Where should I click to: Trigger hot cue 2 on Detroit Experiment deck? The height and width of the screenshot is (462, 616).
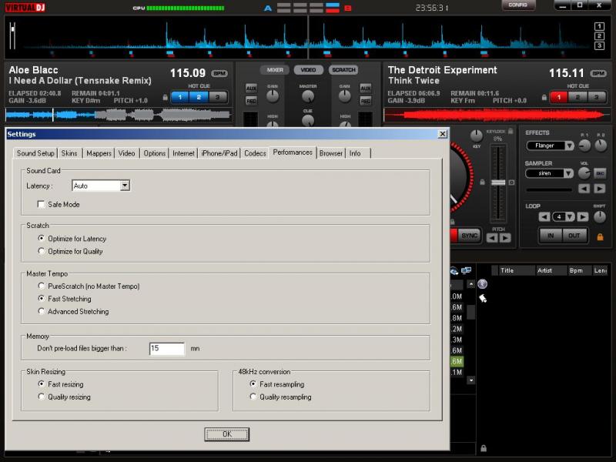(577, 97)
